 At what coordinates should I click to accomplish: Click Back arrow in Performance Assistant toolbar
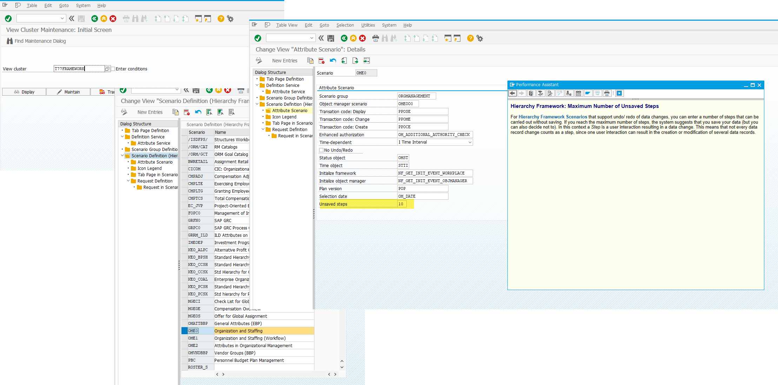513,93
